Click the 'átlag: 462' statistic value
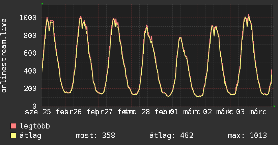 (171, 136)
